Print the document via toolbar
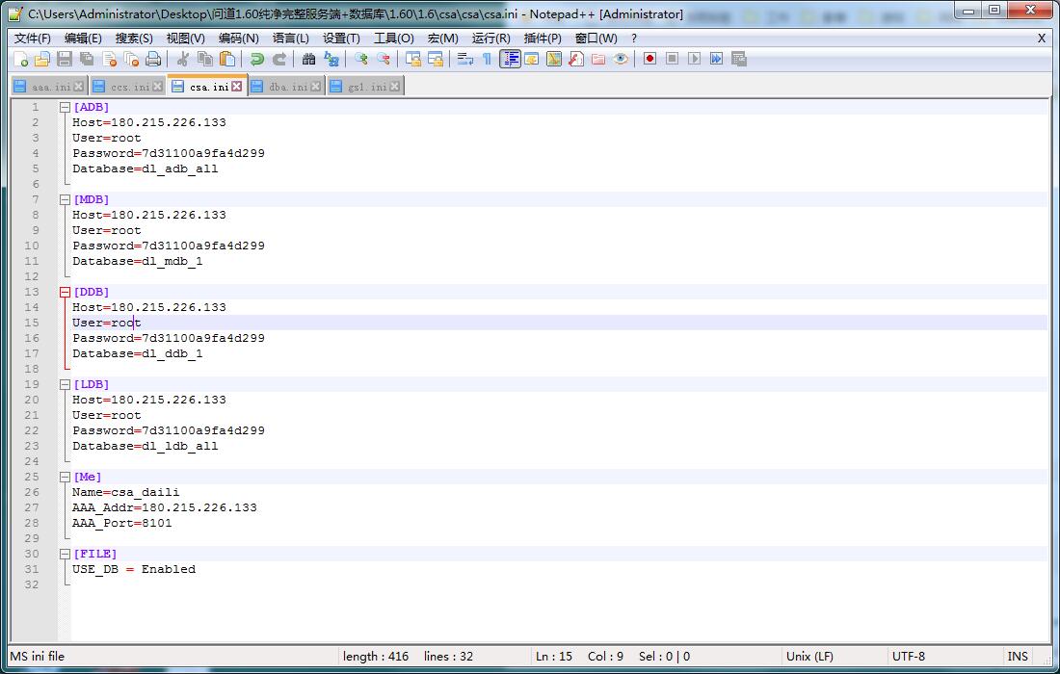 coord(153,60)
